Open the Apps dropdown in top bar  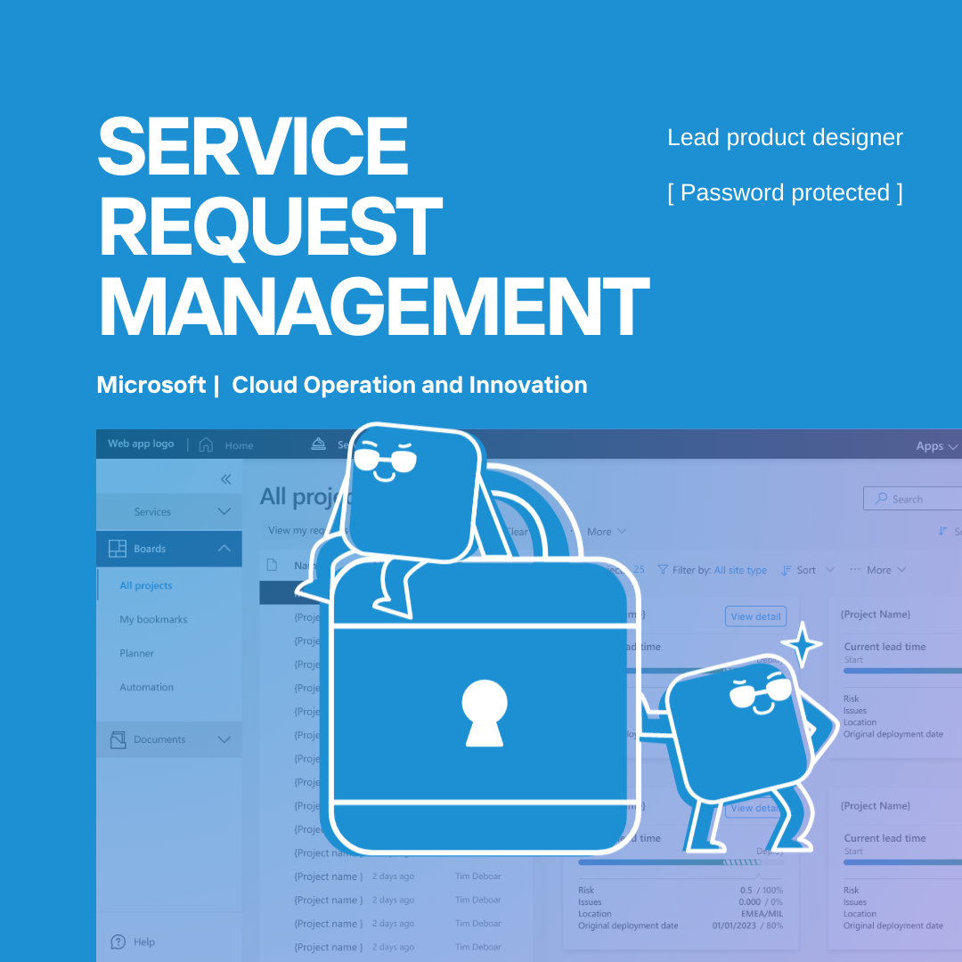tap(937, 446)
